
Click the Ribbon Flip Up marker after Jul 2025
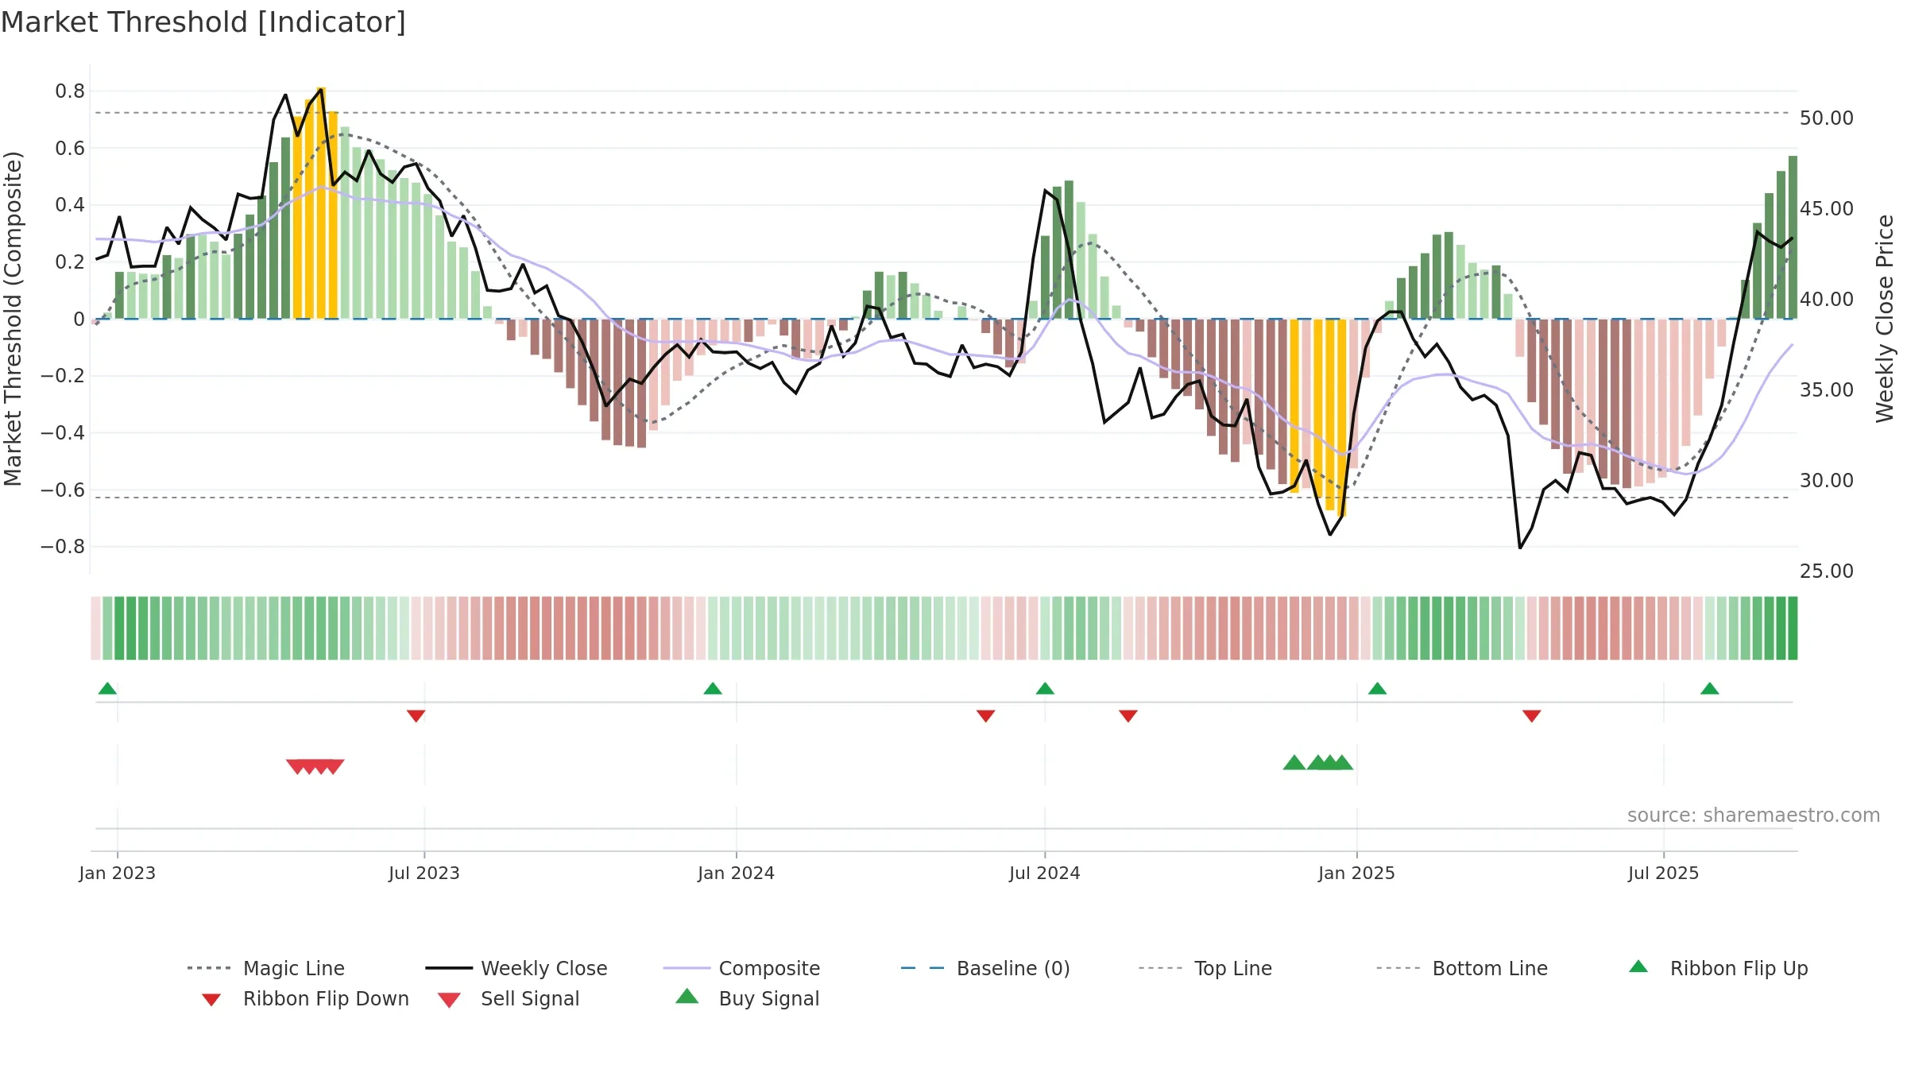click(1710, 688)
